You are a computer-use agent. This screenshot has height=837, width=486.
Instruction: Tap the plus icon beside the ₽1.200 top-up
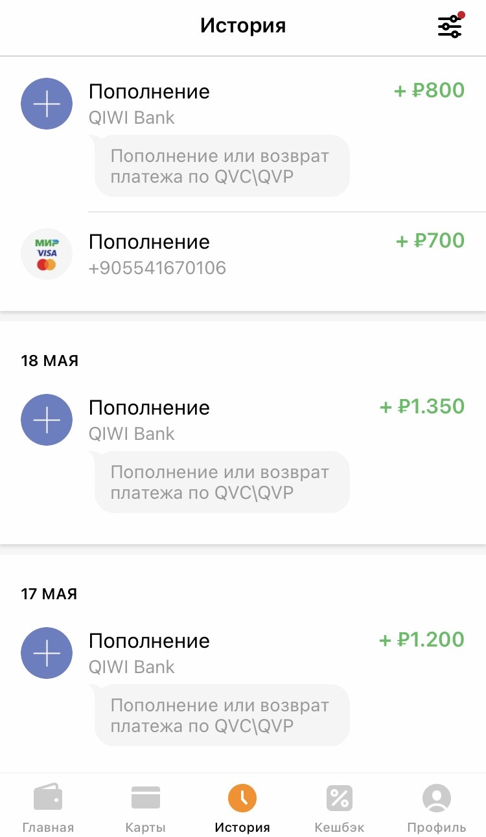[47, 653]
